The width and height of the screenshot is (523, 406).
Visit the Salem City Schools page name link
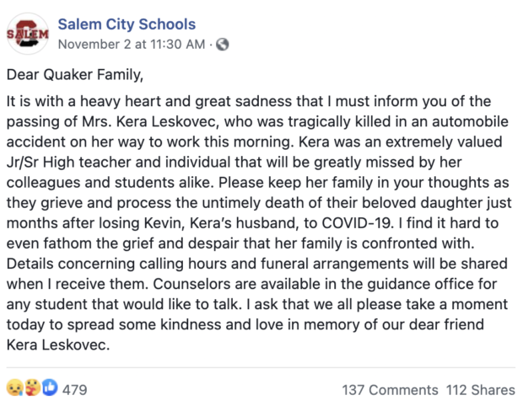tap(127, 24)
